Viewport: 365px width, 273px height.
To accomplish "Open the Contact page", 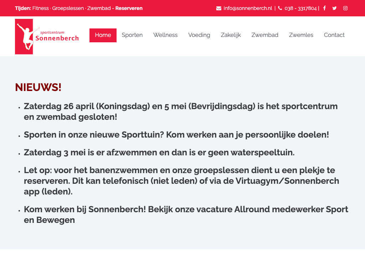I will tap(334, 35).
